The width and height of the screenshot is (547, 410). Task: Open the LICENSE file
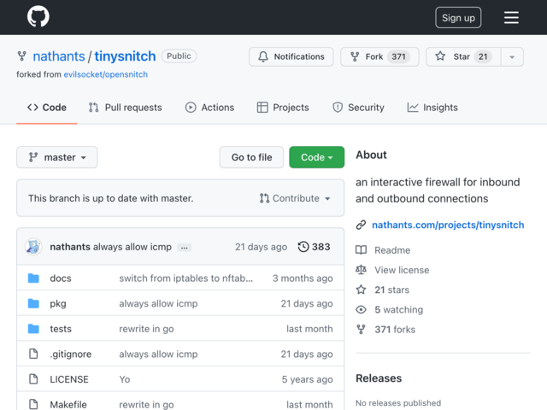(69, 379)
